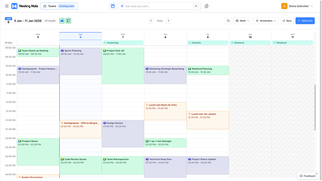Open the Project Status Update event

208,165
